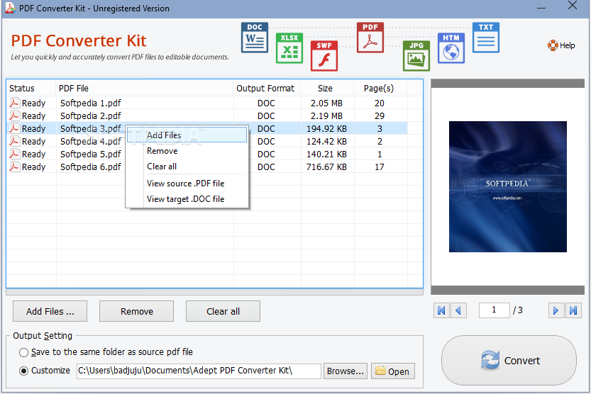The width and height of the screenshot is (591, 394).
Task: Click the page count 17 cell
Action: click(x=380, y=167)
